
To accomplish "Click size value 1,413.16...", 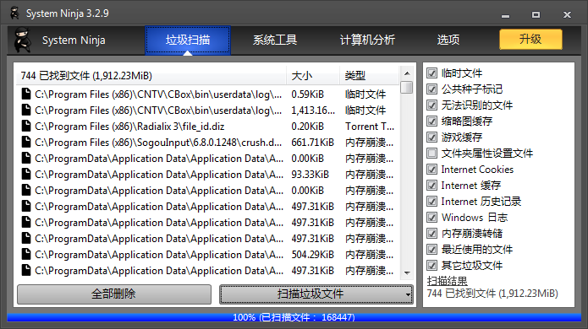I will (x=313, y=111).
